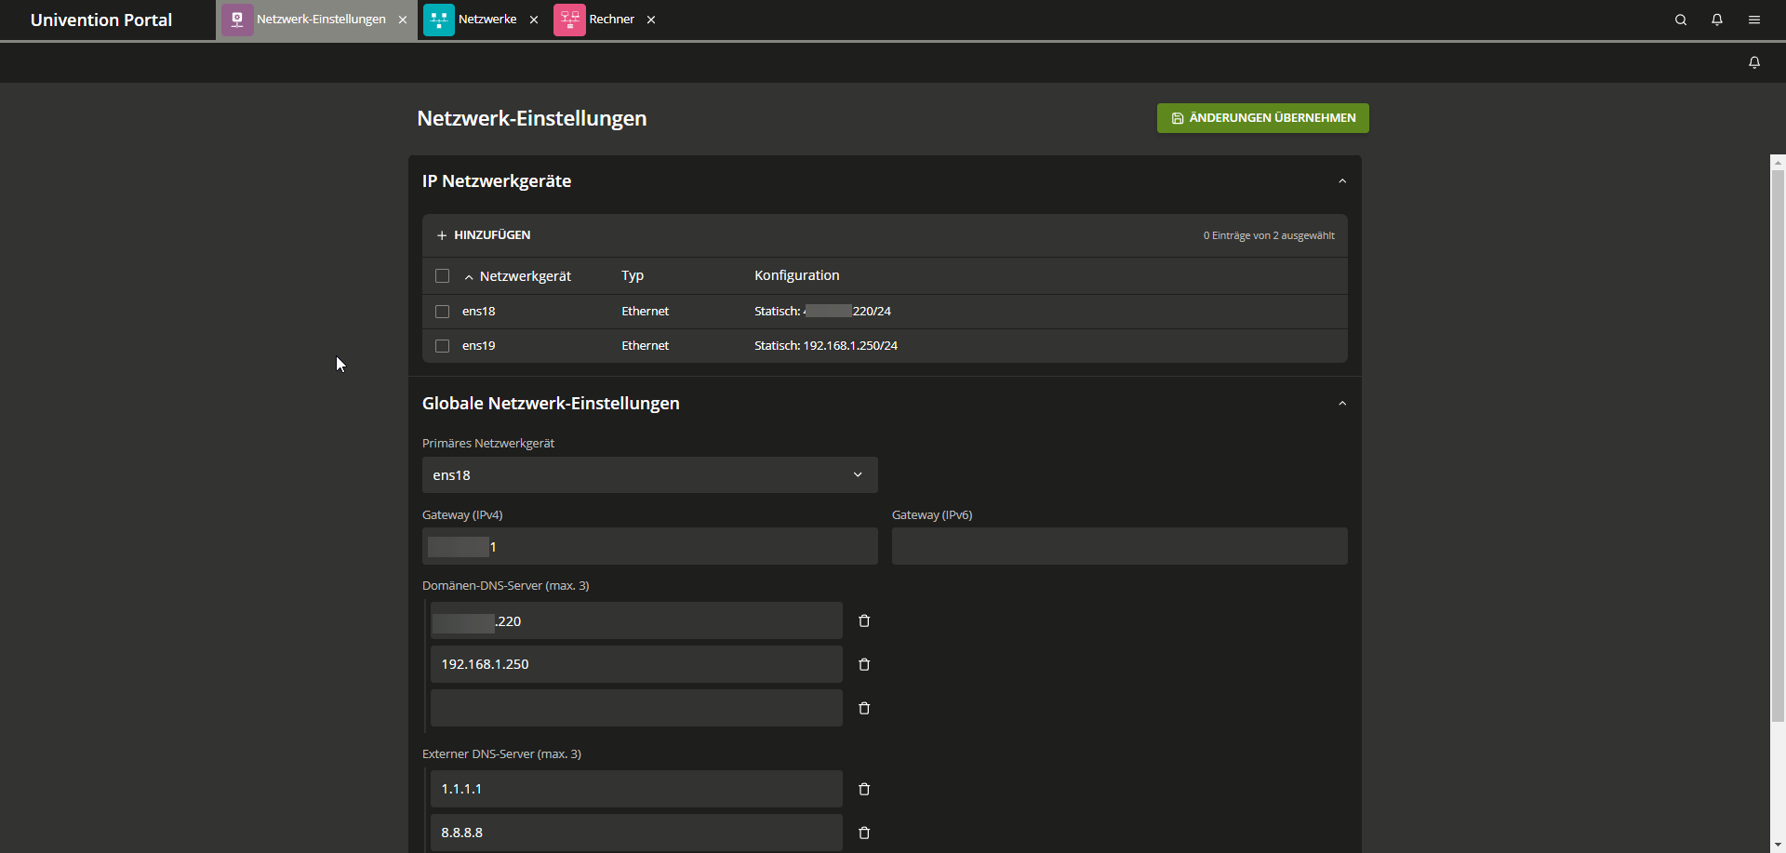Click first Domänen-DNS-Server field ending .220

click(636, 620)
